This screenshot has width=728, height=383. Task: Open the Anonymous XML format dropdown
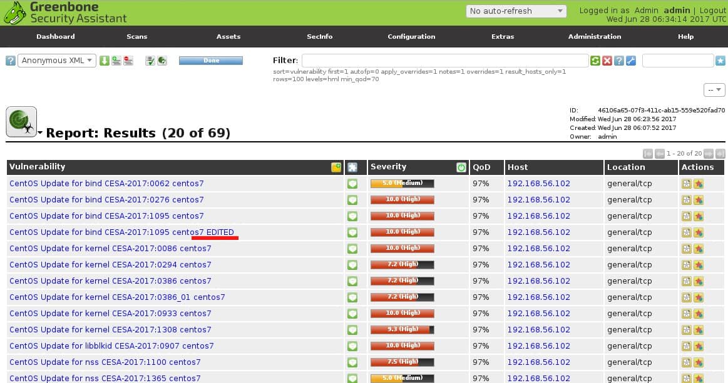[x=56, y=61]
